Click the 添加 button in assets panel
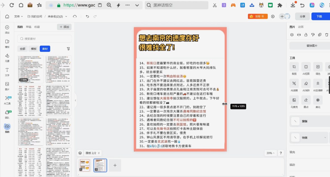Image resolution: width=330 pixels, height=177 pixels. click(64, 27)
